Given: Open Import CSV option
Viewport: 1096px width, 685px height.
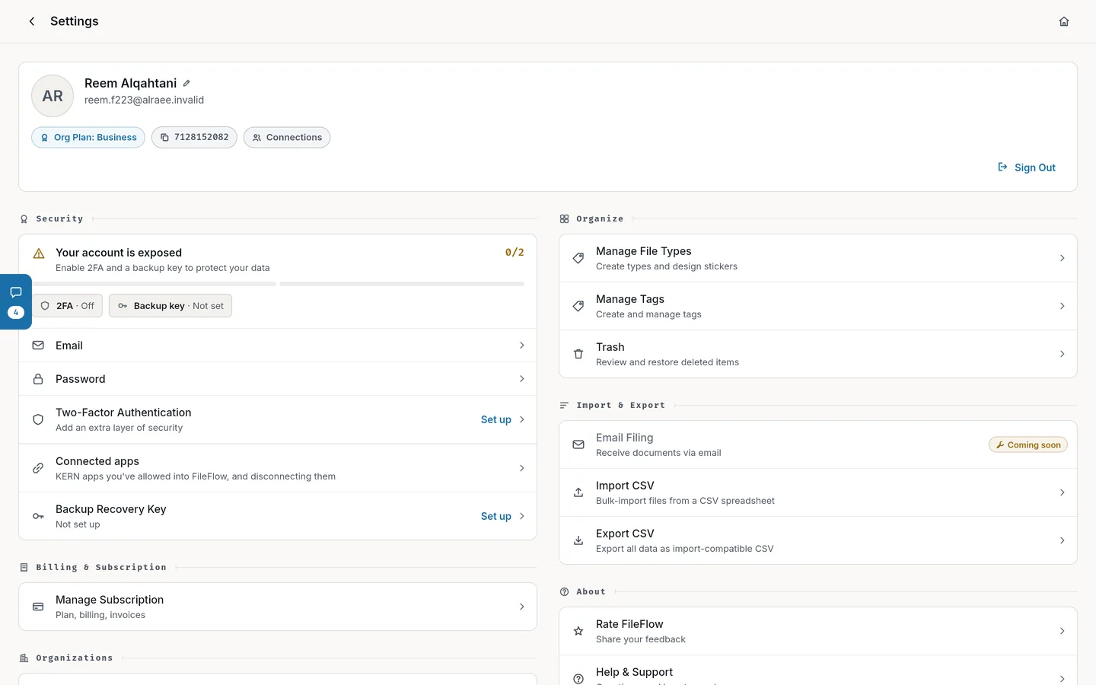Looking at the screenshot, I should coord(818,492).
